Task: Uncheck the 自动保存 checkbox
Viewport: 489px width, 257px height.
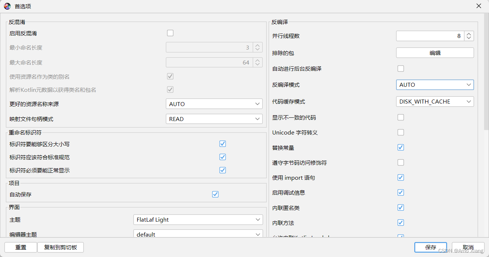Action: click(215, 194)
